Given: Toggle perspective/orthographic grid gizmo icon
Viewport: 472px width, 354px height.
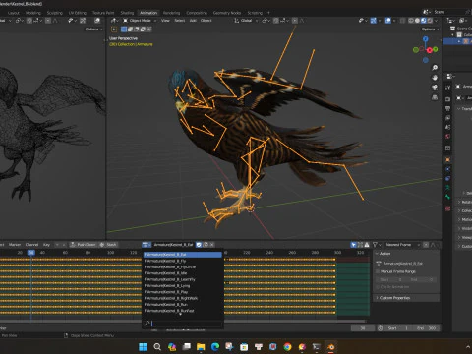Looking at the screenshot, I should (435, 97).
